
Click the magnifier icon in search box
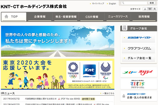[123, 3]
